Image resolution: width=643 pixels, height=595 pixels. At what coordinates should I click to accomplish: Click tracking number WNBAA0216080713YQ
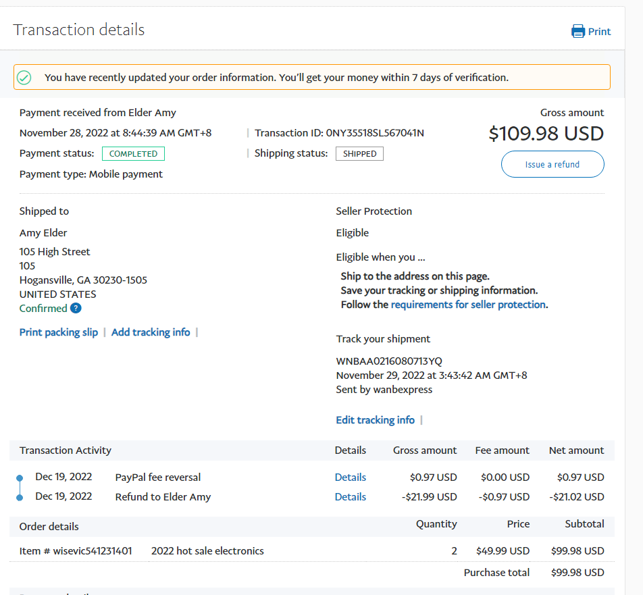coord(389,361)
